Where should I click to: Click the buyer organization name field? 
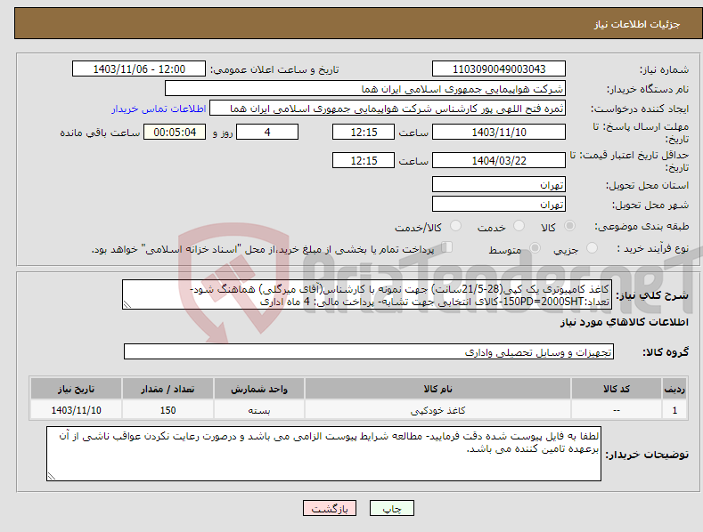365,89
